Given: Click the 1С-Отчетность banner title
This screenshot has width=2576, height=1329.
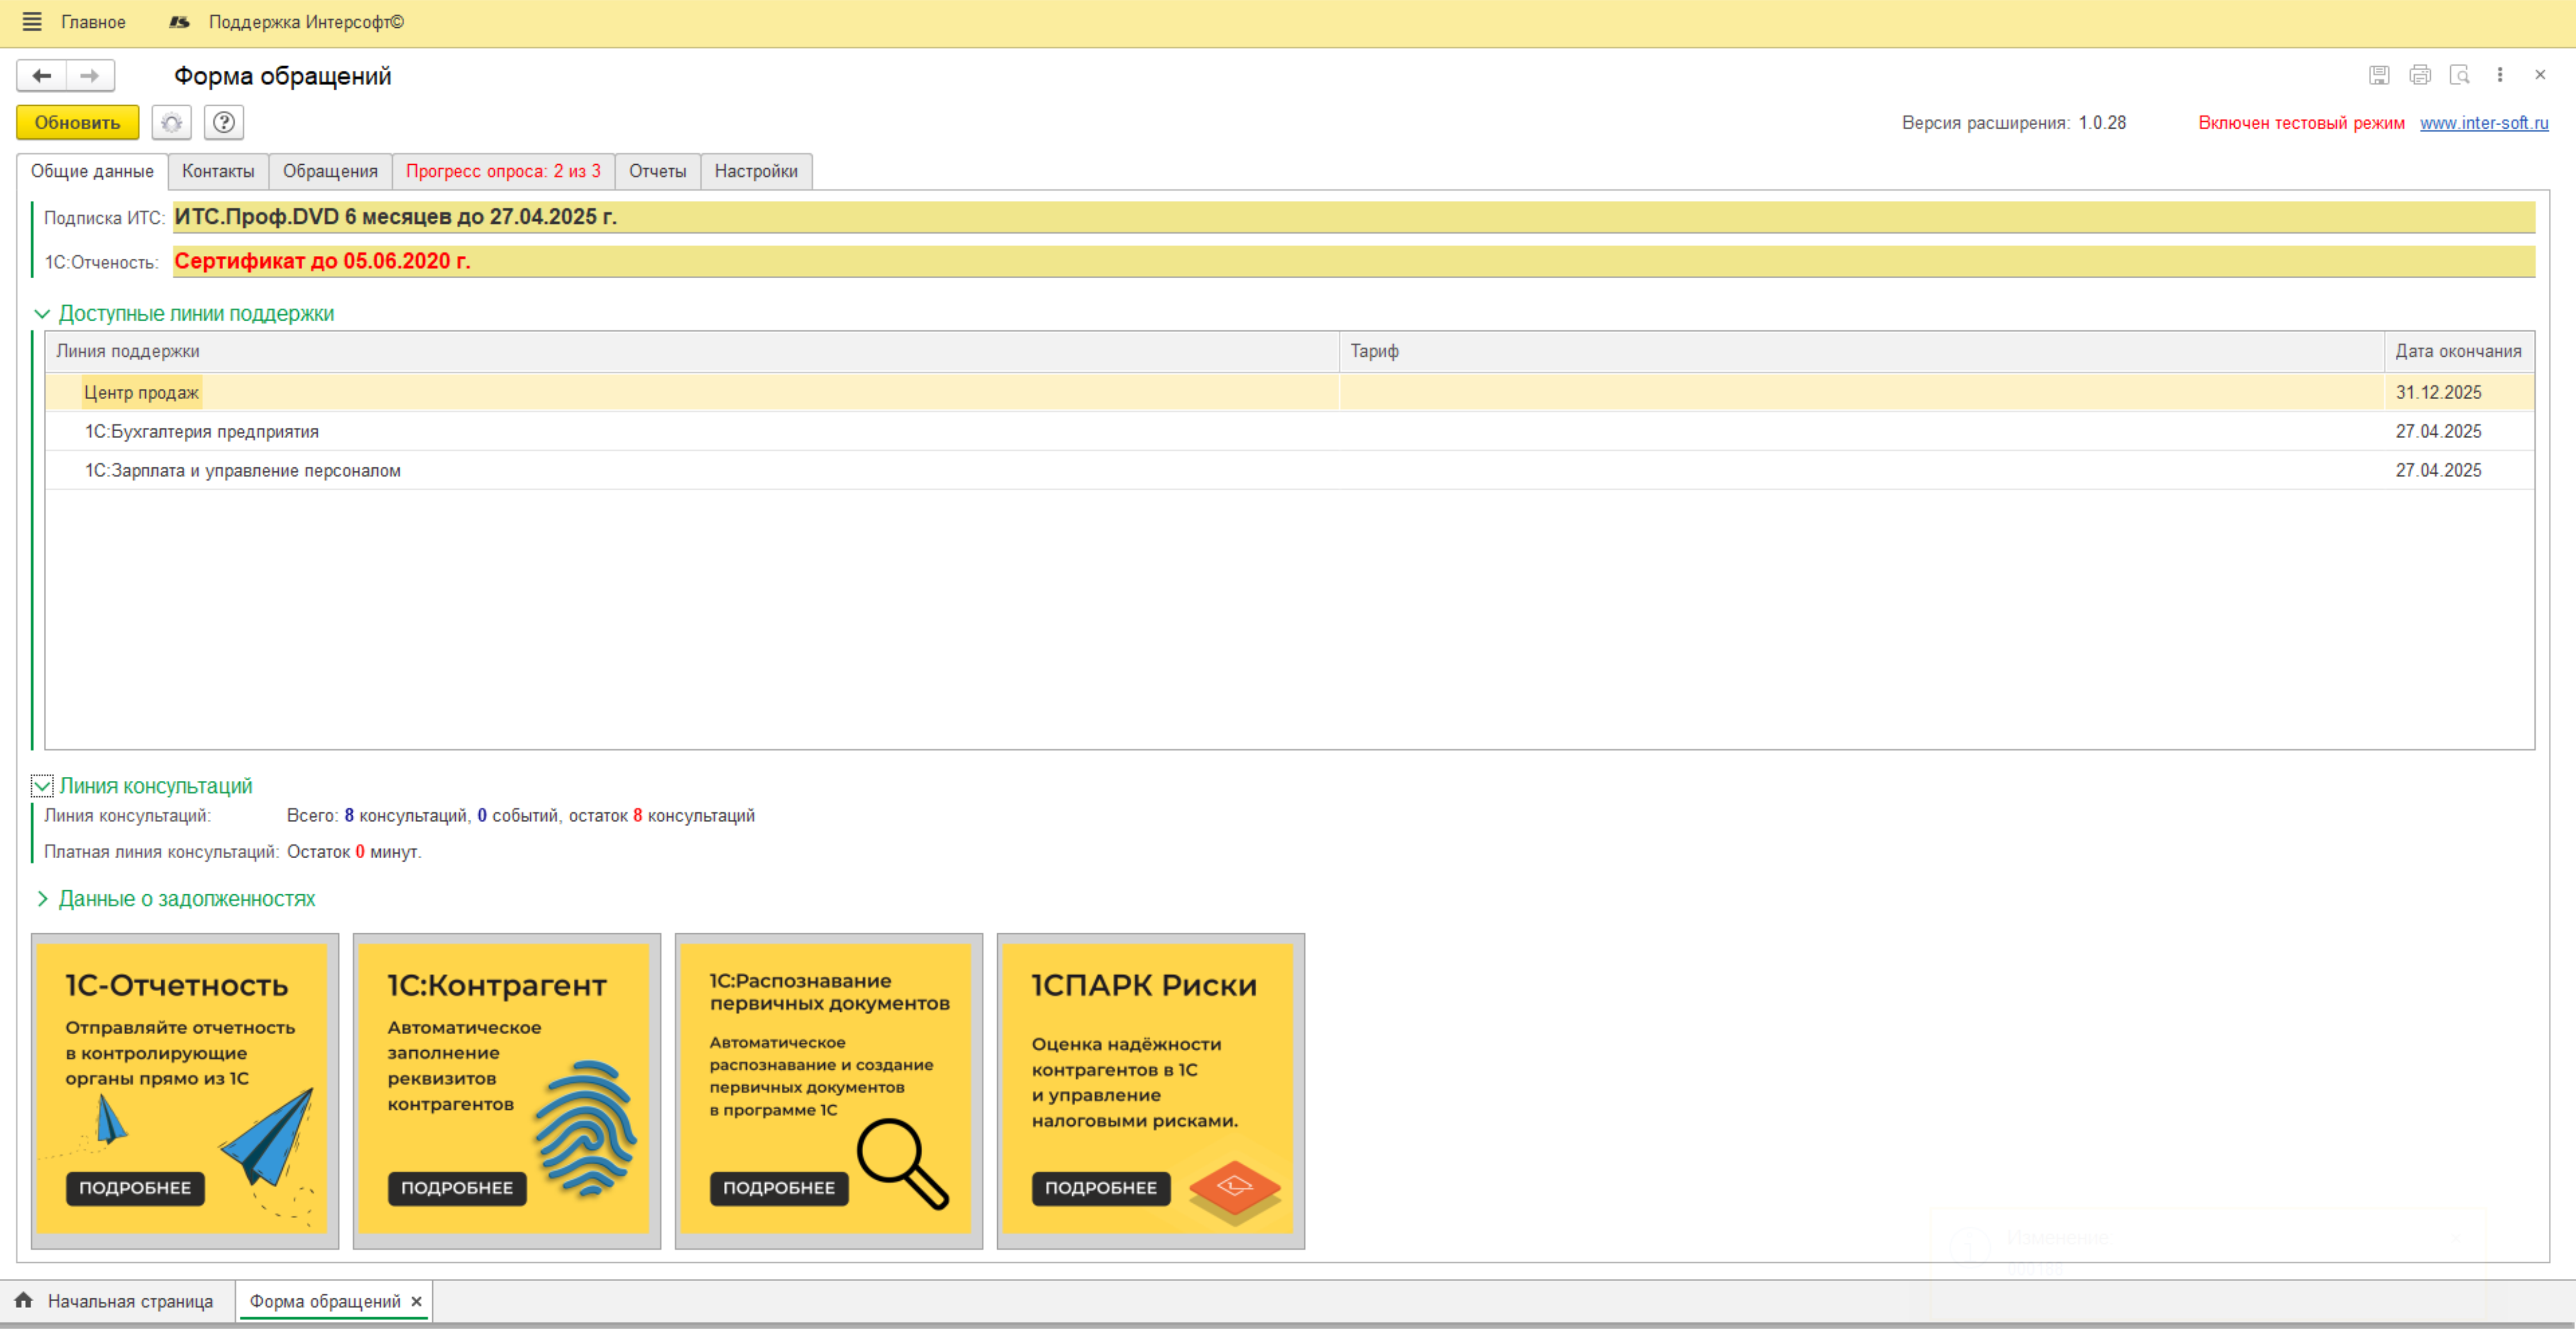Looking at the screenshot, I should tap(177, 986).
